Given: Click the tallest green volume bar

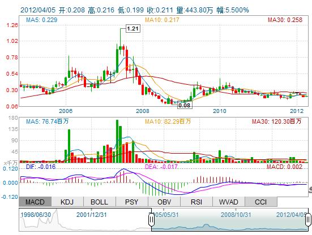Looking at the screenshot, I should point(117,141).
